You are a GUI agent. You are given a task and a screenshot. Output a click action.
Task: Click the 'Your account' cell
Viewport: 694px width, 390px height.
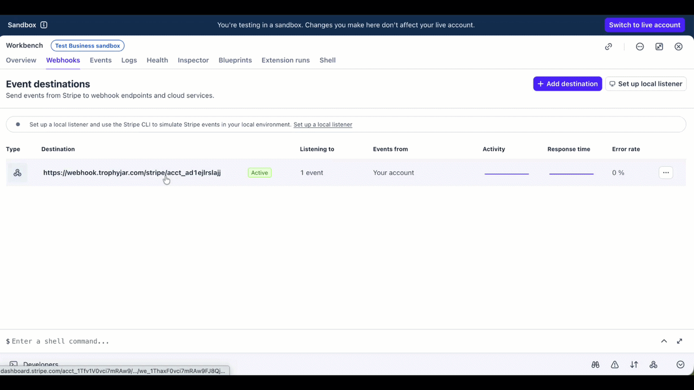tap(394, 173)
